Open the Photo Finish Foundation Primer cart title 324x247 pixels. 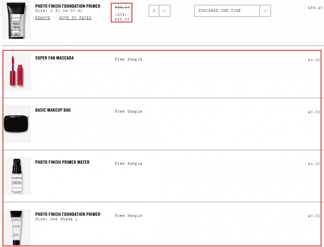pyautogui.click(x=68, y=6)
